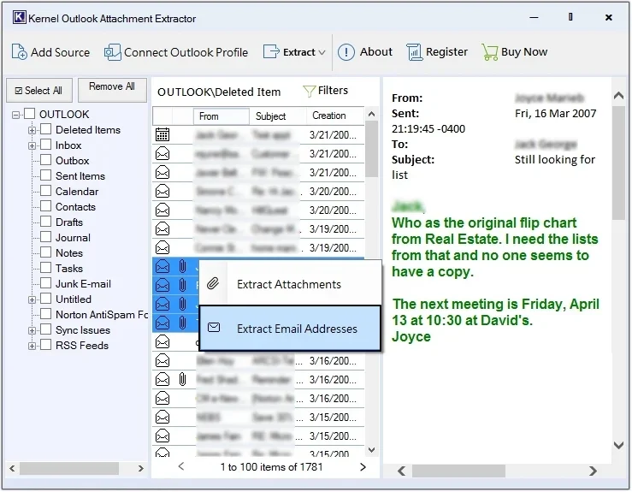Expand the RSS Feeds tree node

32,346
